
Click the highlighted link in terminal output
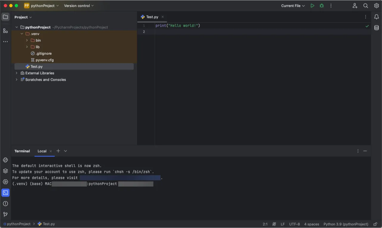(120, 178)
